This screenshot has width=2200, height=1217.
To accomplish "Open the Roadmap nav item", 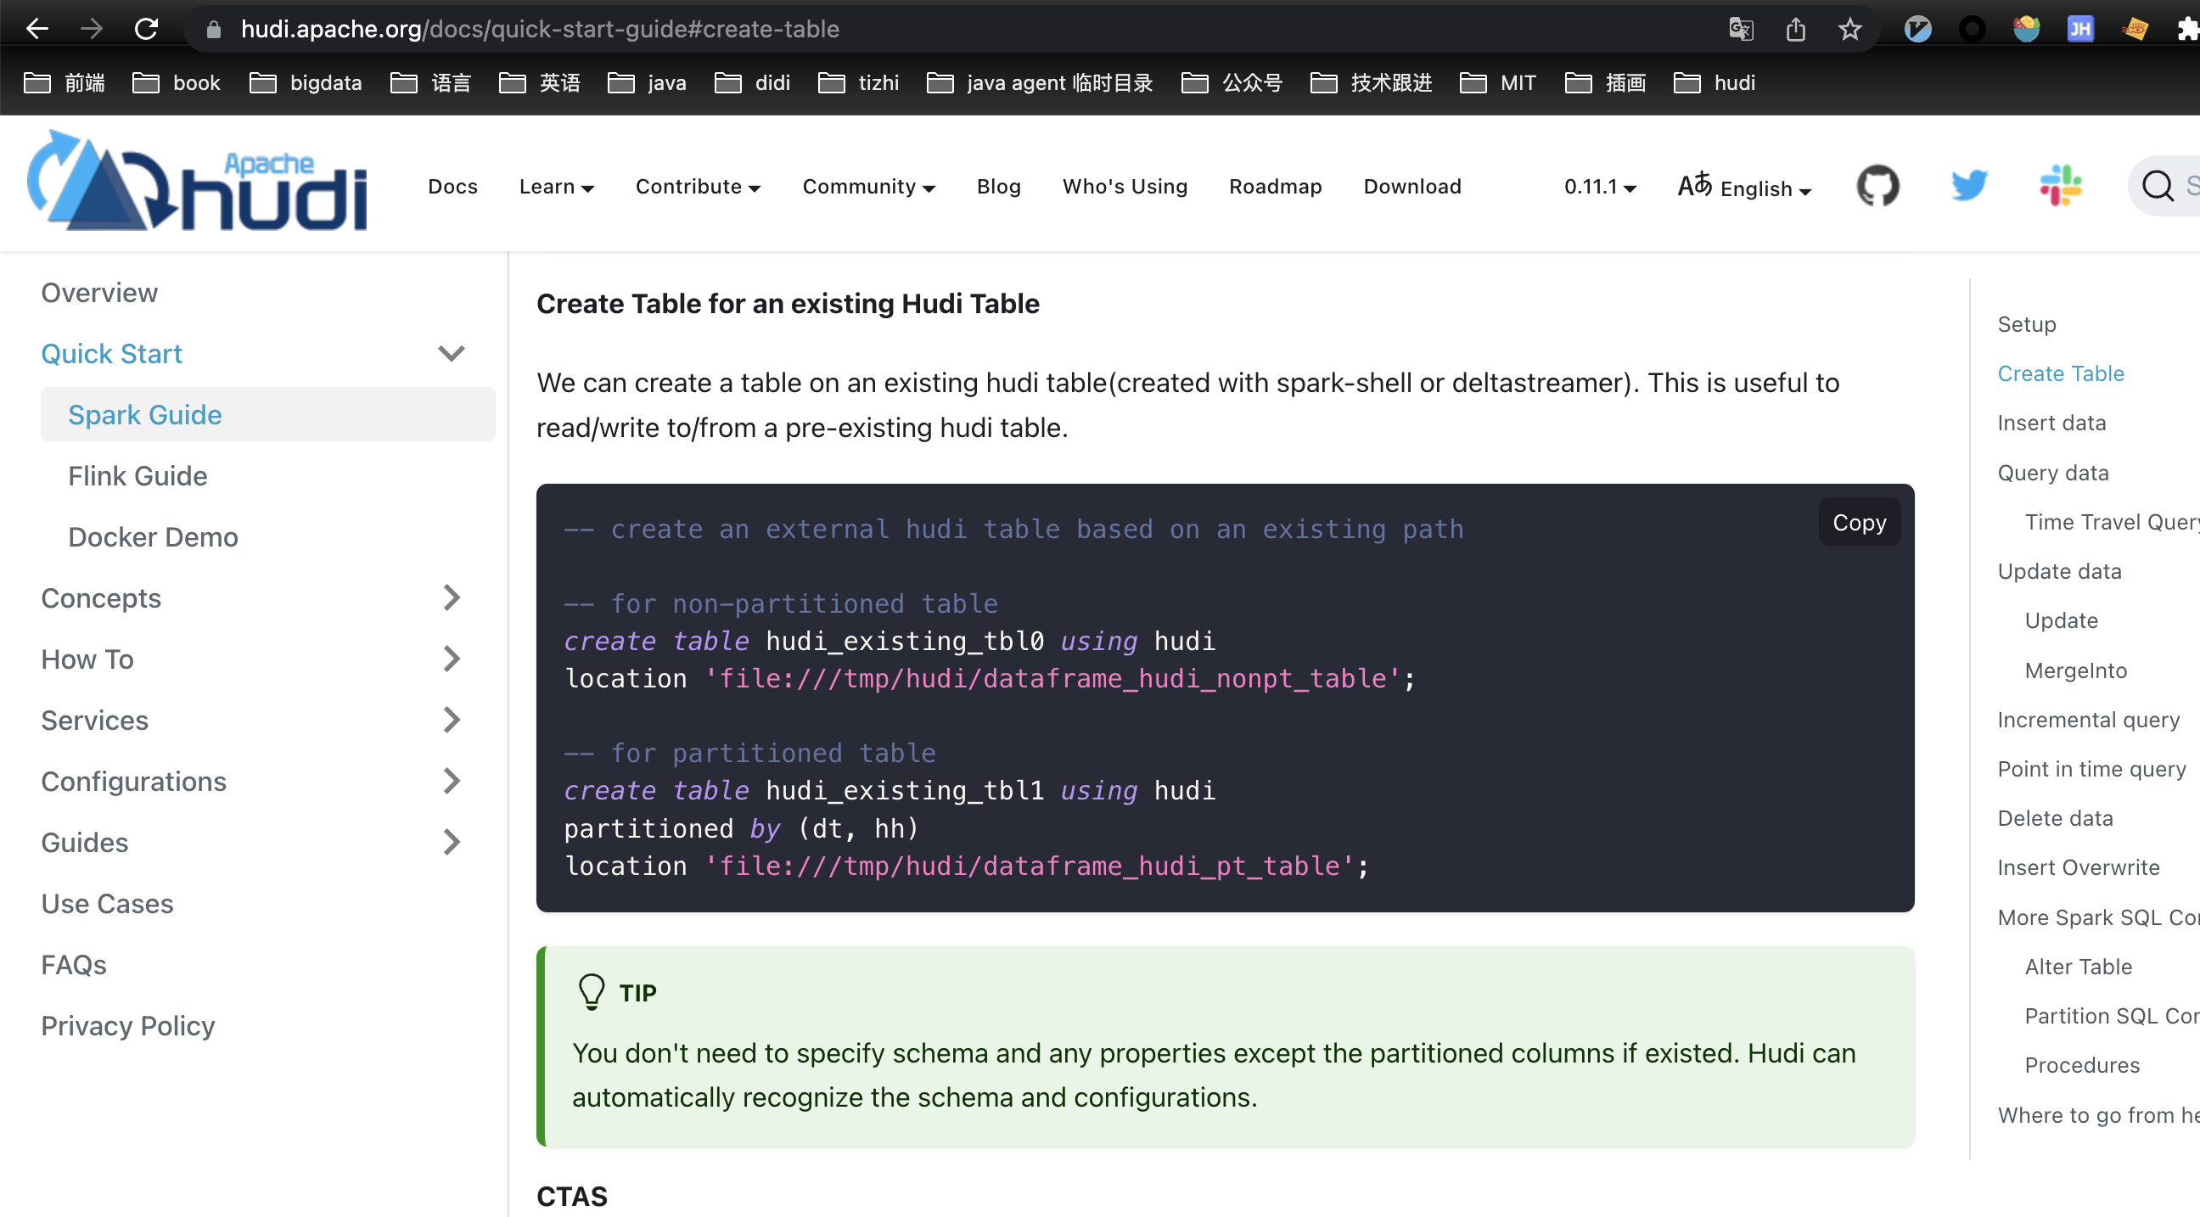I will tap(1275, 186).
